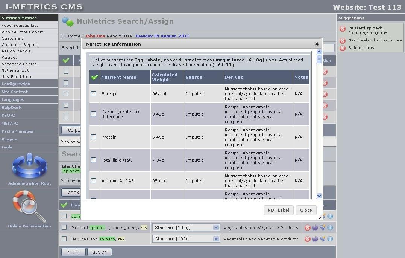The width and height of the screenshot is (405, 258).
Task: Click the Administration Root icon
Action: tap(29, 166)
